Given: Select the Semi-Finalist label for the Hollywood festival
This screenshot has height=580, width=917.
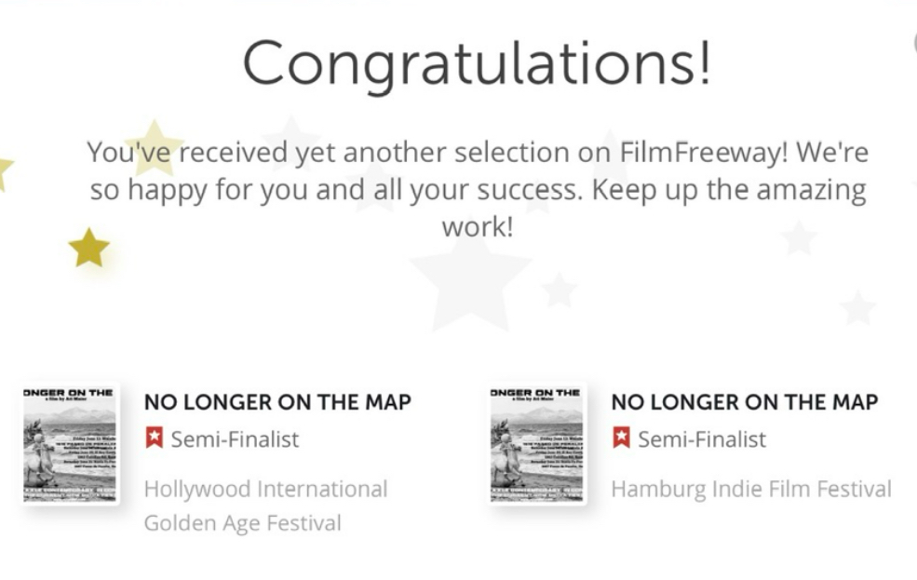Looking at the screenshot, I should 235,438.
